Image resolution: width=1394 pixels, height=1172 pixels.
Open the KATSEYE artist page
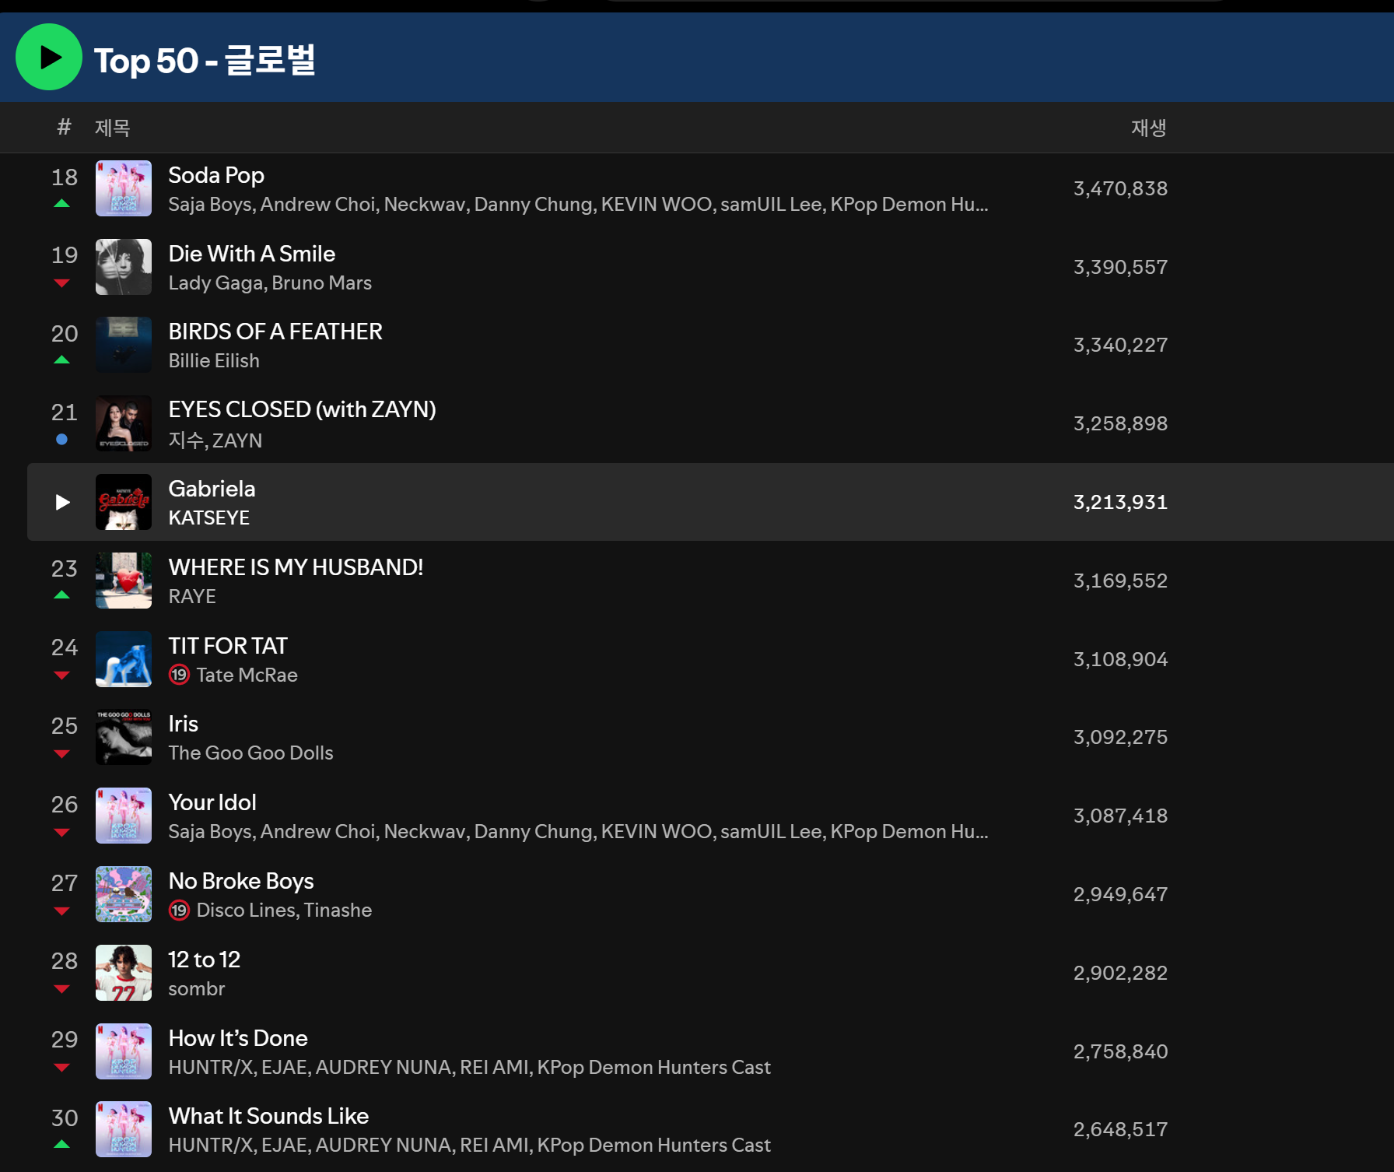pyautogui.click(x=208, y=518)
